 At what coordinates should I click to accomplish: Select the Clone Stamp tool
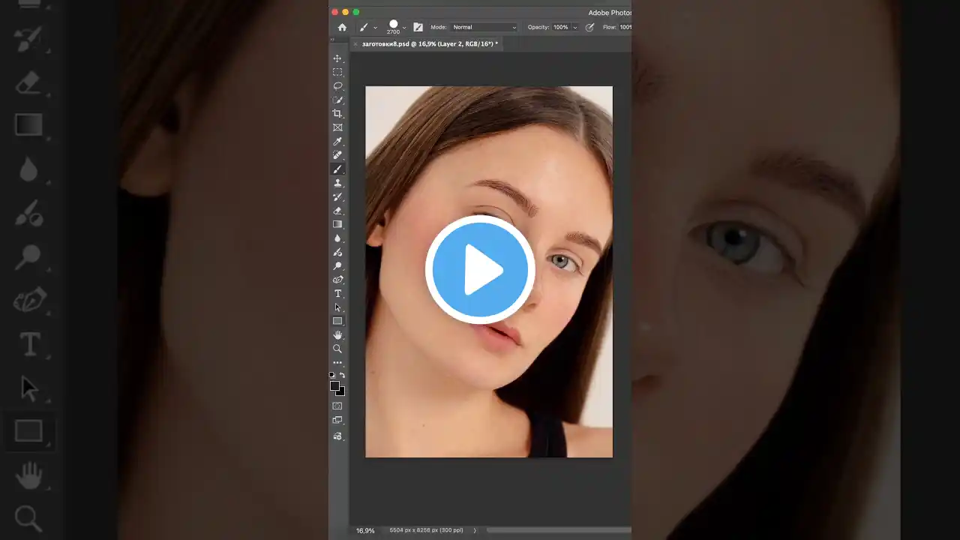[337, 182]
